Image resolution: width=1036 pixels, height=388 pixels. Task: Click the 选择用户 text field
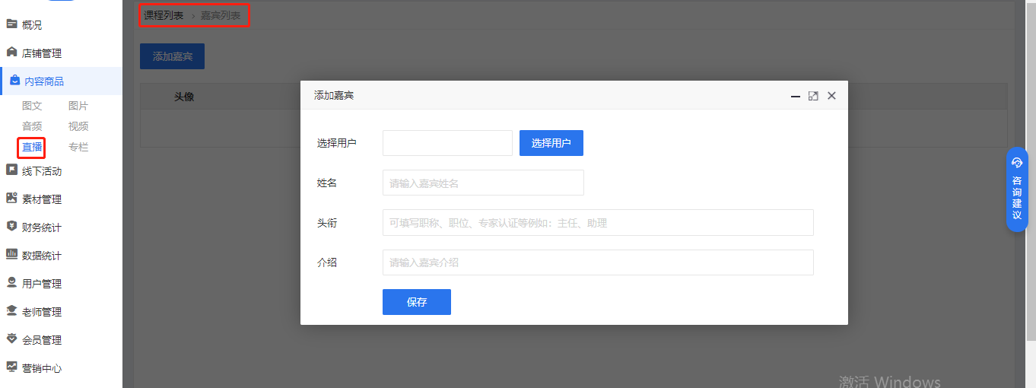tap(447, 143)
